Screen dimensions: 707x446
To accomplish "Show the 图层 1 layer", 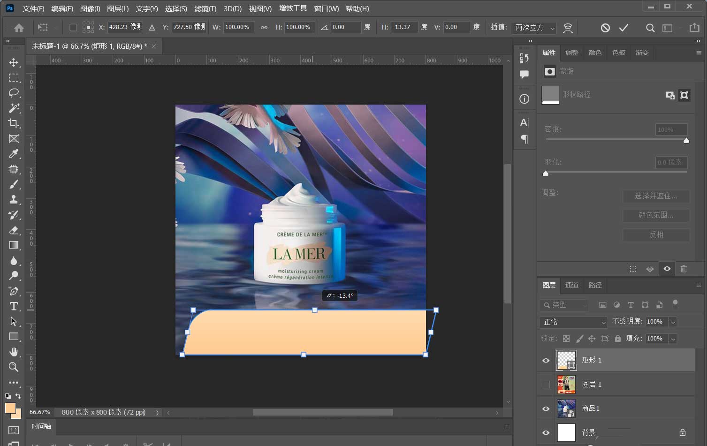I will (546, 385).
